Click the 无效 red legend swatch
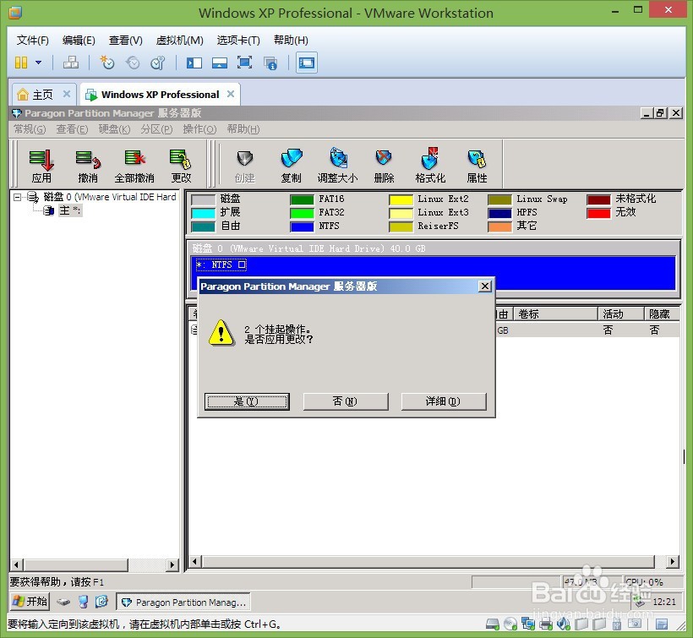693x638 pixels. (598, 213)
